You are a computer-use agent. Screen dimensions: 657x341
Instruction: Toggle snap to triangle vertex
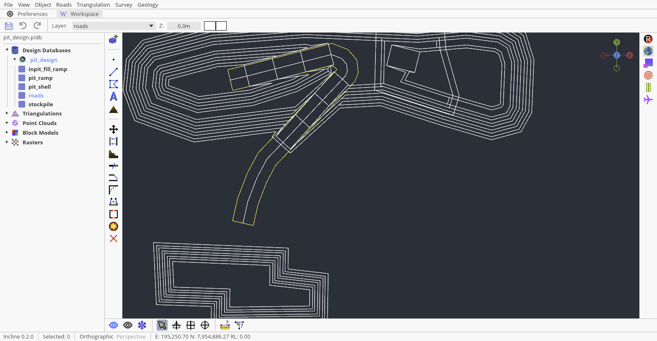[x=176, y=325]
